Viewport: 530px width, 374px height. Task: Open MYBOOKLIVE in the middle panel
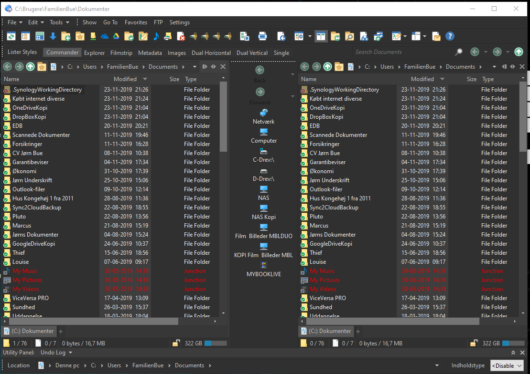click(264, 270)
